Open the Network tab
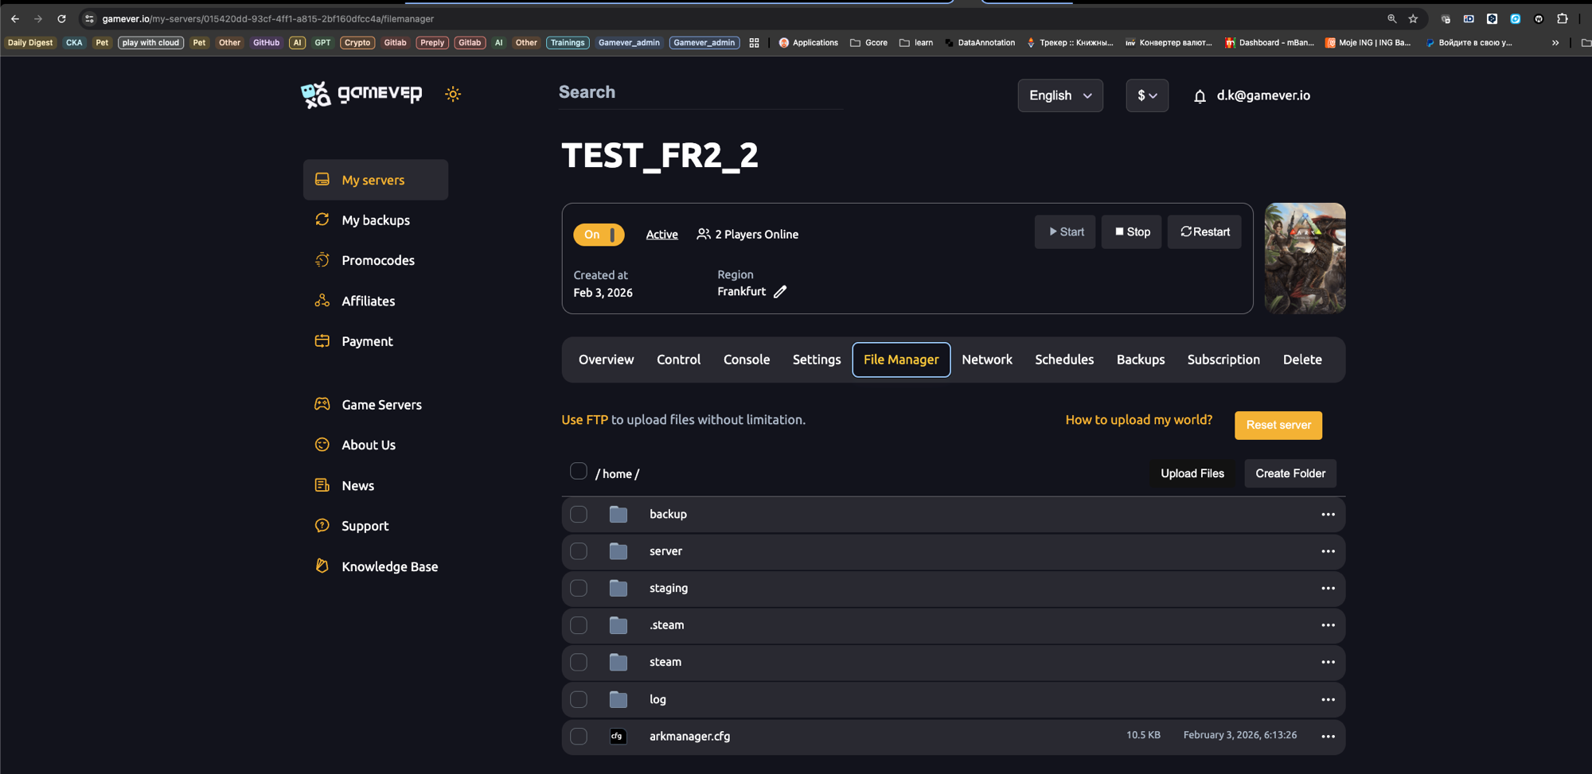1592x774 pixels. point(987,360)
